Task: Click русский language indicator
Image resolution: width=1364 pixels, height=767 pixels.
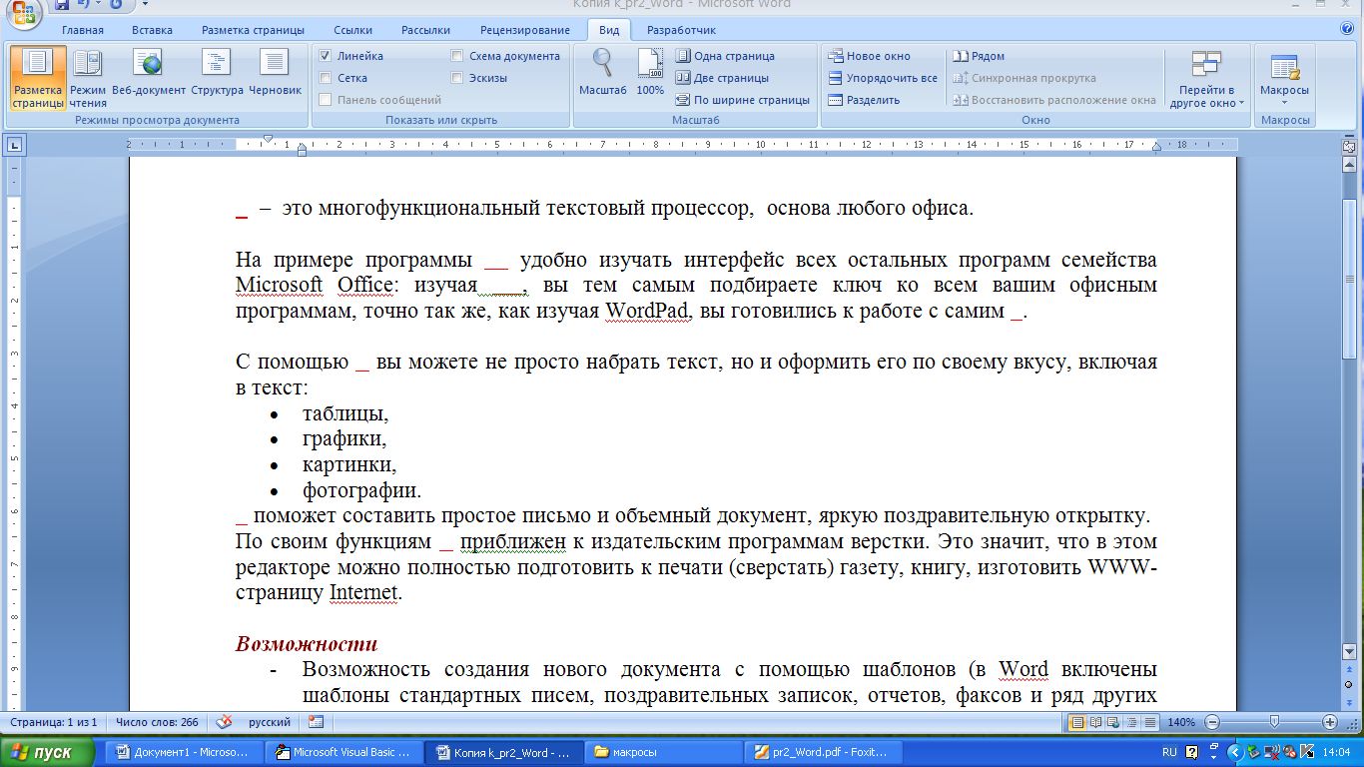Action: [269, 722]
